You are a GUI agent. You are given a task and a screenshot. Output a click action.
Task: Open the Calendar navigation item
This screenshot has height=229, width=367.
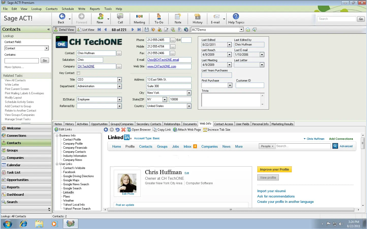(x=26, y=165)
